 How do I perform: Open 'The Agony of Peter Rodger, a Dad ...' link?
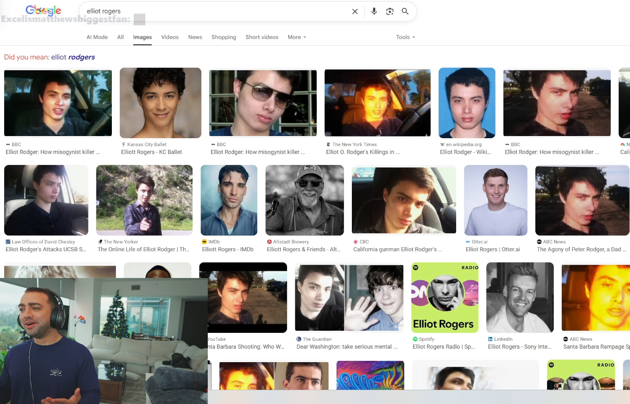point(581,249)
